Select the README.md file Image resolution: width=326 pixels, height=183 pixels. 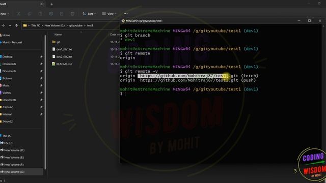point(62,64)
